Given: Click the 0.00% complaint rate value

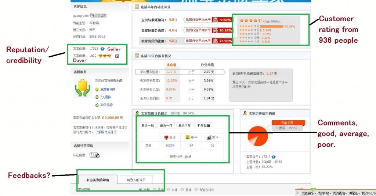Looking at the screenshot, I should pos(171,90).
